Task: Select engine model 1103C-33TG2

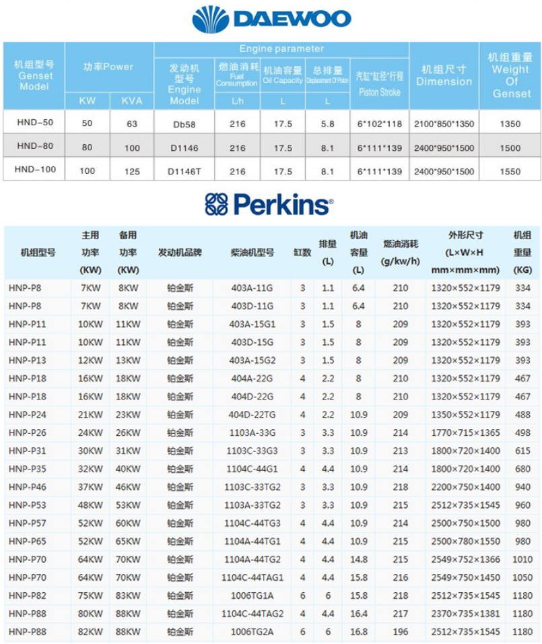Action: [x=252, y=487]
